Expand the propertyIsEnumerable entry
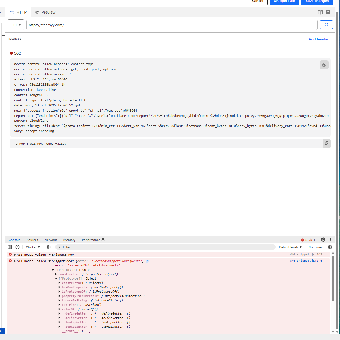This screenshot has width=340, height=340. 60,296
